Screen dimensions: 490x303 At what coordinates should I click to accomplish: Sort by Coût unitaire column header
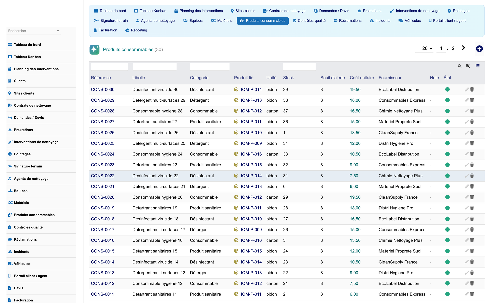362,78
